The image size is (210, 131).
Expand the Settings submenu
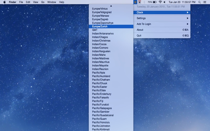162,18
